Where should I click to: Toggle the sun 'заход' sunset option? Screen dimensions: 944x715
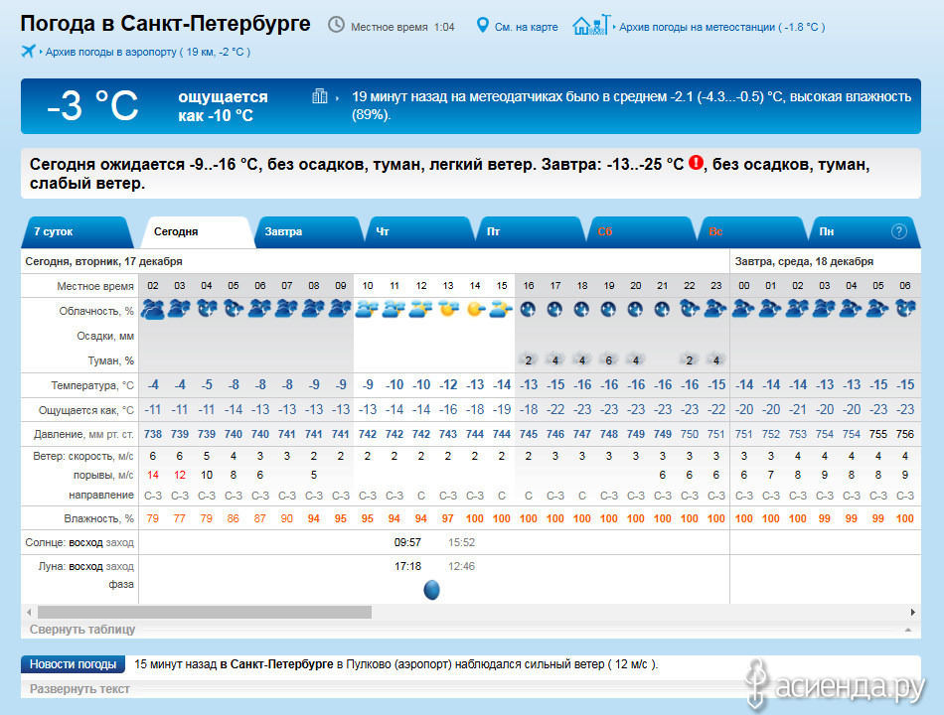120,542
